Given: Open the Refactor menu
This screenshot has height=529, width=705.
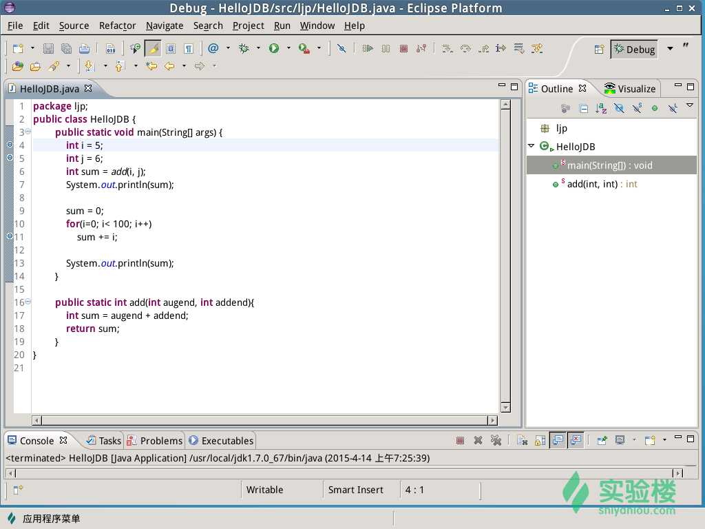Looking at the screenshot, I should pyautogui.click(x=117, y=25).
